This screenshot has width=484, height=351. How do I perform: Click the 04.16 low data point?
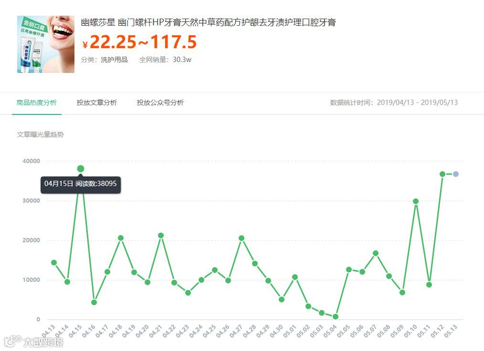point(94,302)
